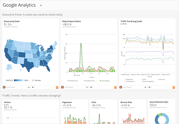Click Alaska on the revenue map
This screenshot has height=124, width=179.
coord(9,67)
